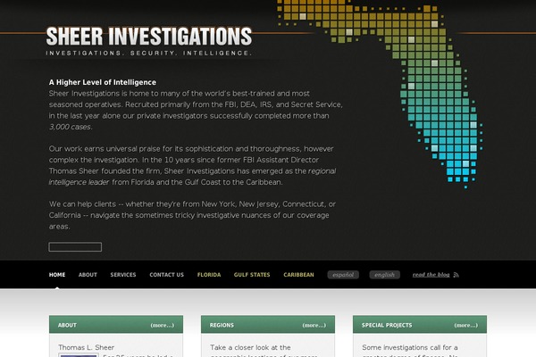
Task: Click the A Higher Level of Intelligence heading
Action: pyautogui.click(x=103, y=82)
